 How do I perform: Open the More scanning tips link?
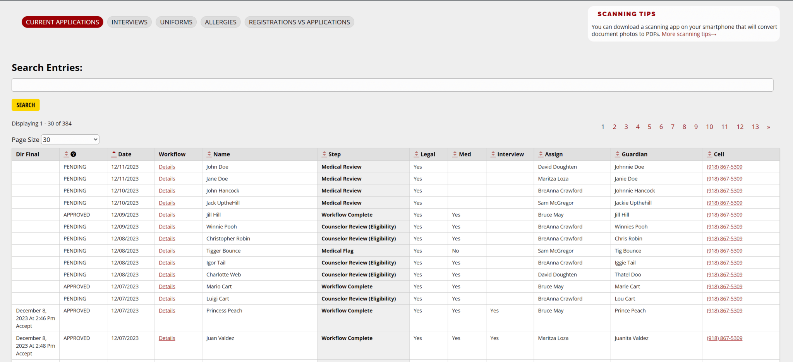point(689,34)
